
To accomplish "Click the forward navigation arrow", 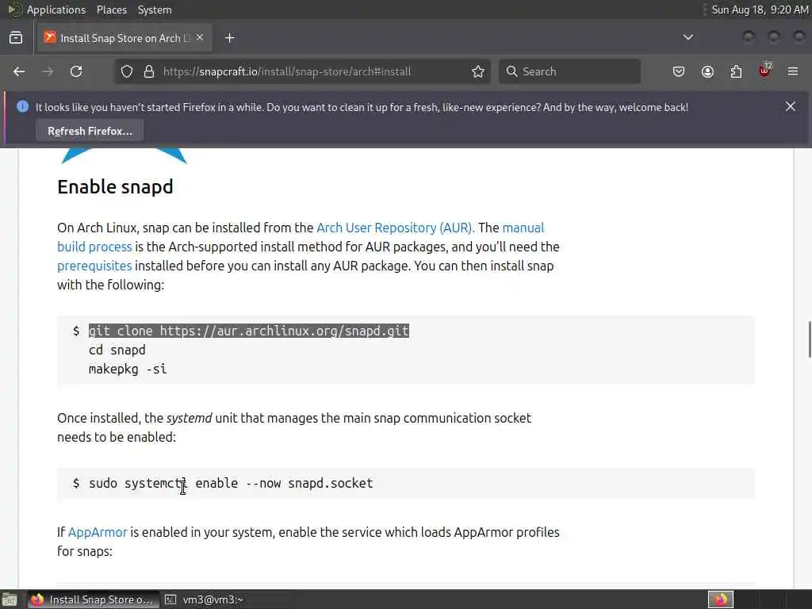I will point(48,71).
